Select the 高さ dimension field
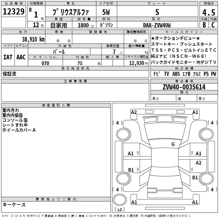Image resolution: width=219 pixels, height=219 pixels. [207, 99]
